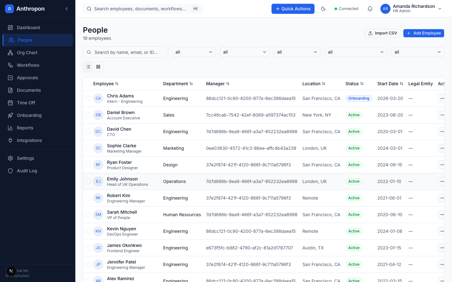
Task: Focus the search by name, email, or ID field
Action: click(129, 52)
